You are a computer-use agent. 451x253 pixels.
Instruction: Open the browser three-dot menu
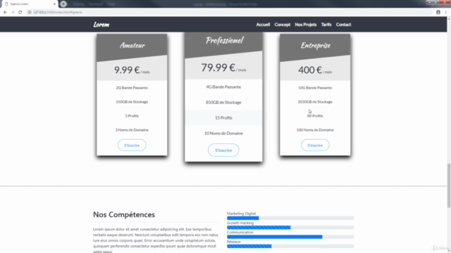[446, 13]
